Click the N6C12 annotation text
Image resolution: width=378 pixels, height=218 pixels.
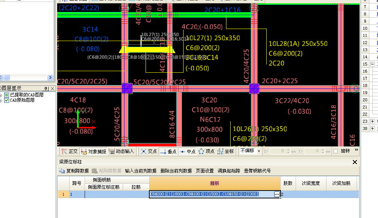(210, 119)
